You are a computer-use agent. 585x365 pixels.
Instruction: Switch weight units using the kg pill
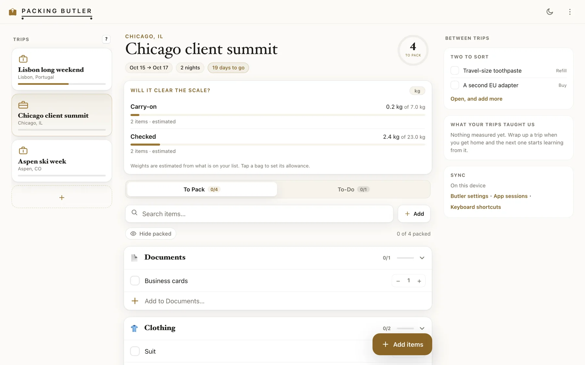click(x=417, y=91)
